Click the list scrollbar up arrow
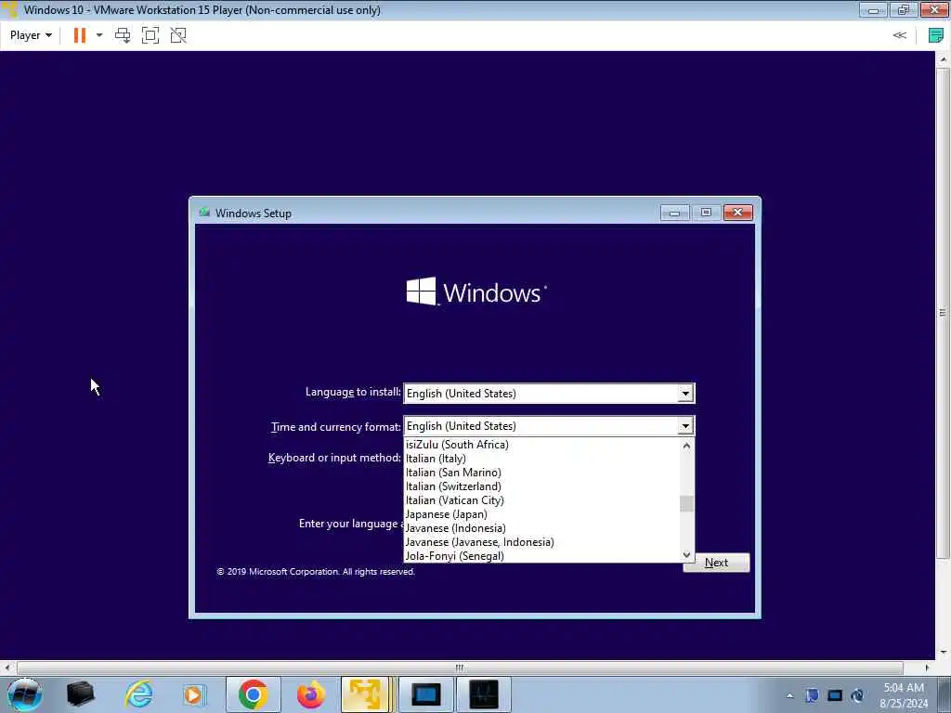 pyautogui.click(x=686, y=445)
